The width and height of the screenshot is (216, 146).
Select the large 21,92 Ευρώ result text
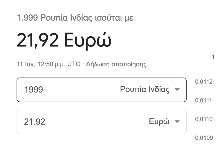(64, 41)
